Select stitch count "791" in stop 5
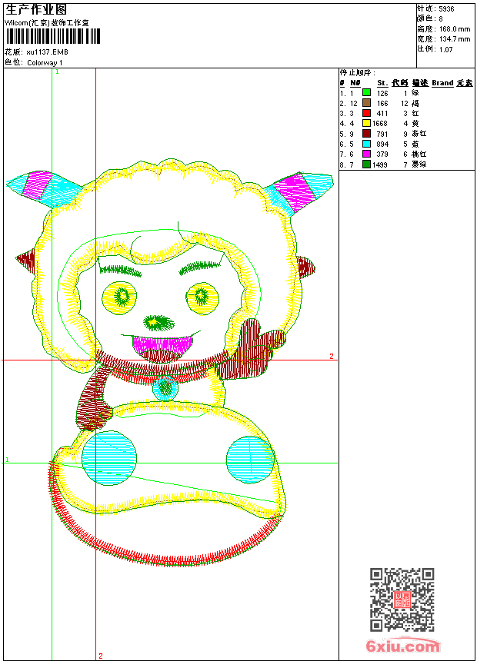Image resolution: width=477 pixels, height=661 pixels. coord(382,134)
